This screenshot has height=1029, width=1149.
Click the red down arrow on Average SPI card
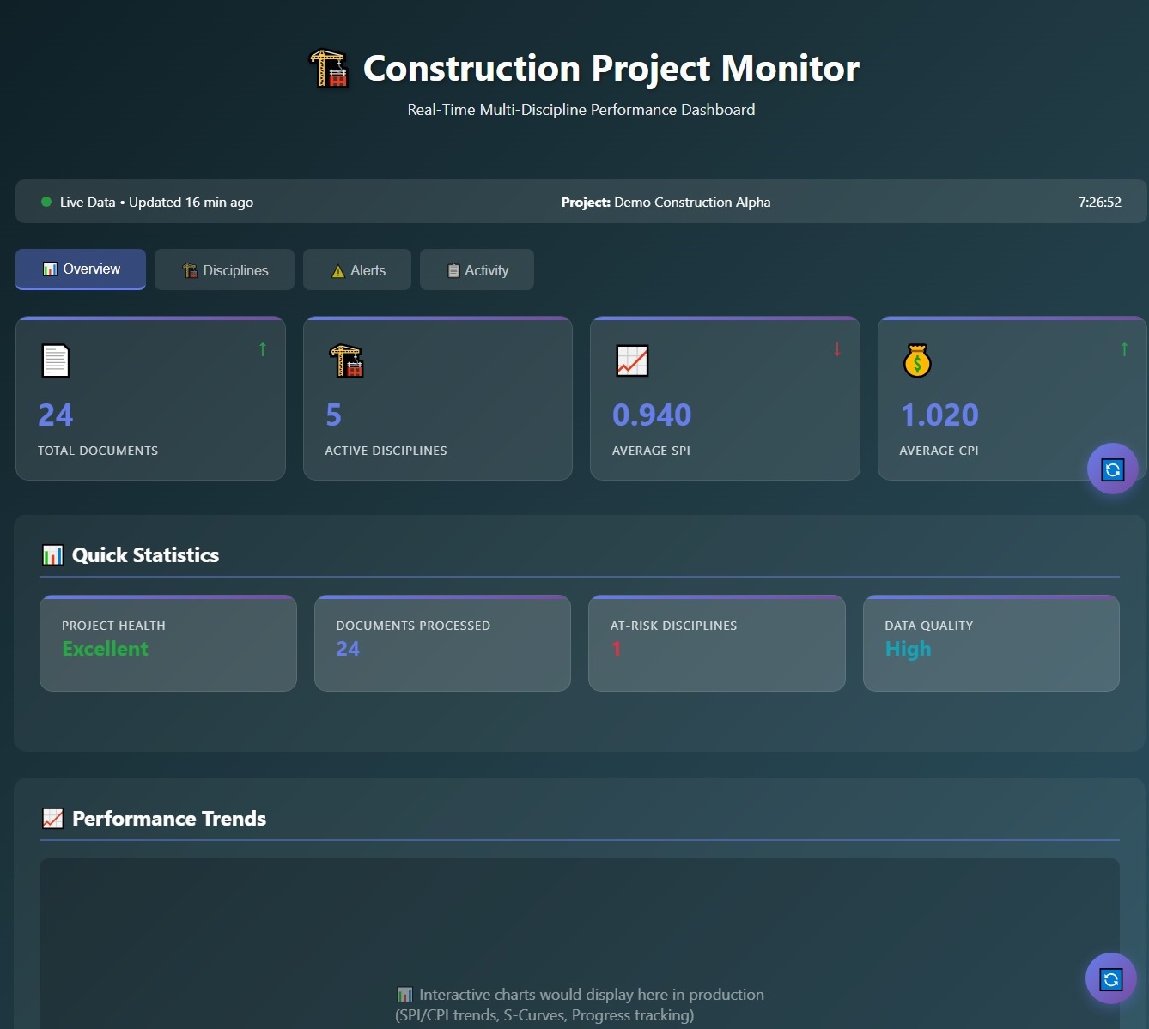[x=837, y=349]
